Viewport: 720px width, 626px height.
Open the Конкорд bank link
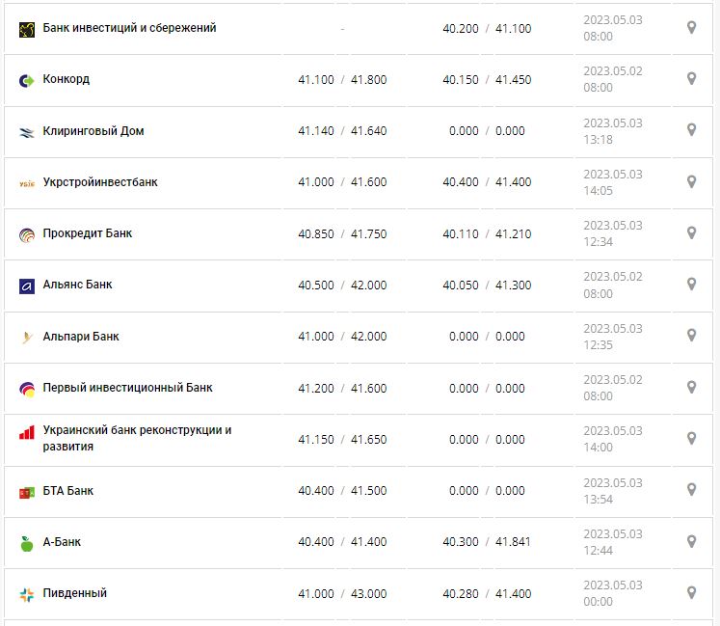tap(67, 79)
